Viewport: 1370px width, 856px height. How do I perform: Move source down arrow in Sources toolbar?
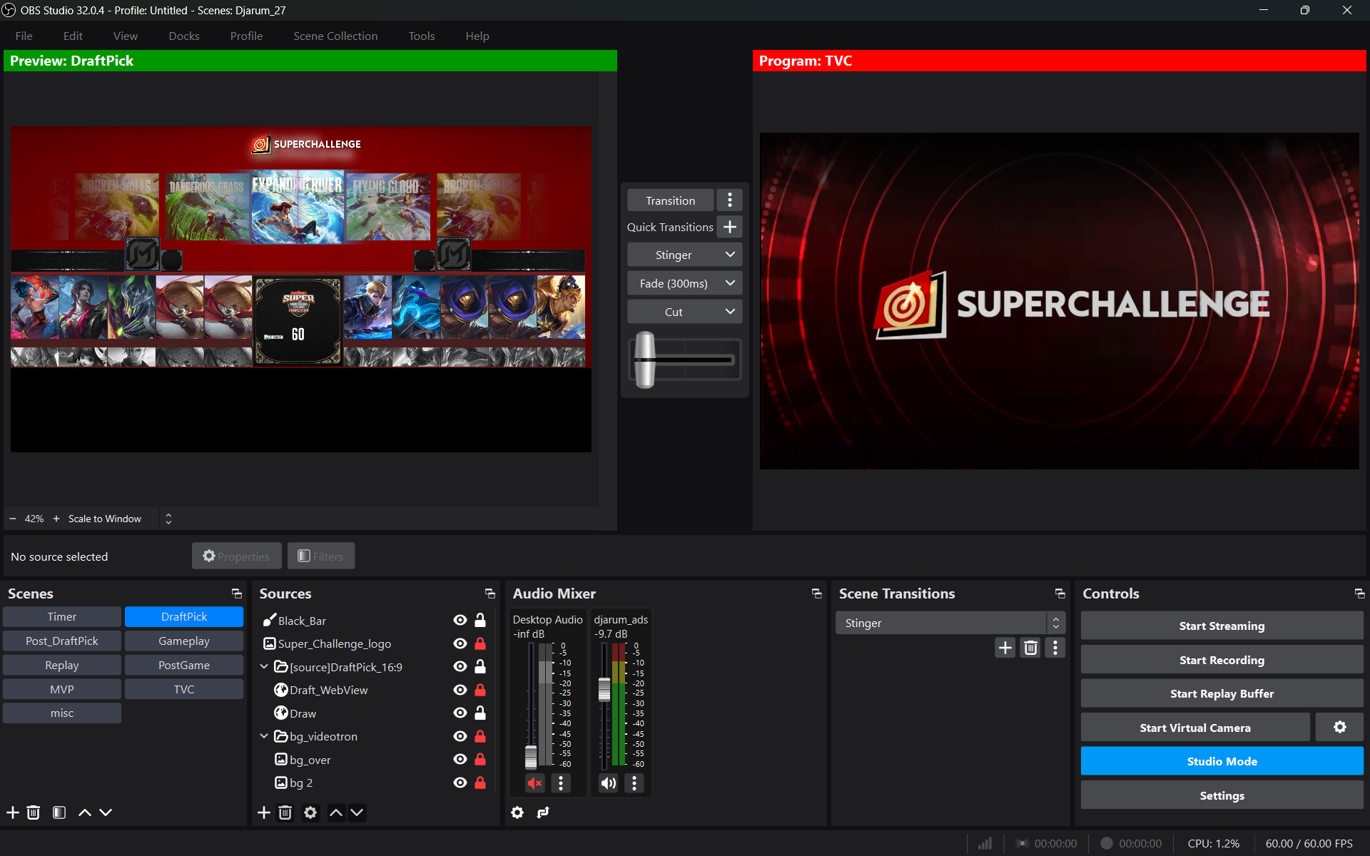(x=357, y=812)
